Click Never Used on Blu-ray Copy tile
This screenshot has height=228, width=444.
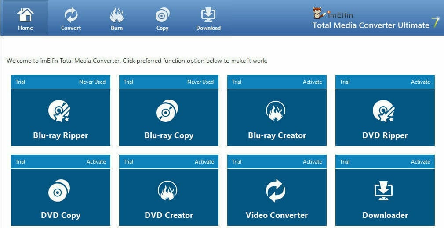(x=200, y=82)
